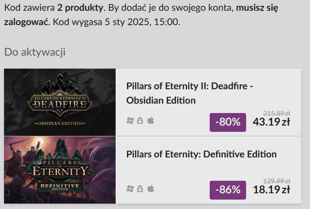Click the Linux icon for Pillars Definitive Edition
The image size is (310, 209).
coord(140,189)
